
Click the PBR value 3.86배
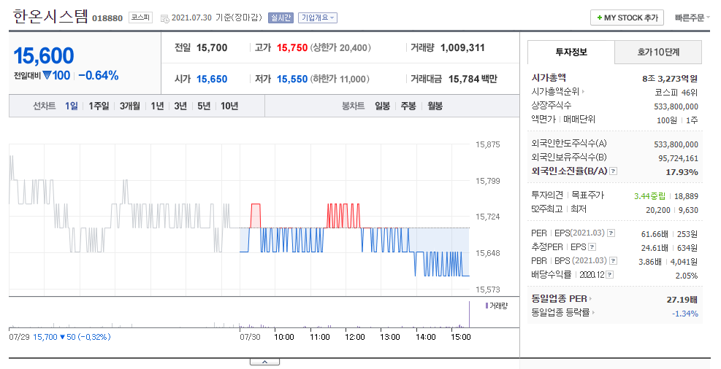[650, 262]
